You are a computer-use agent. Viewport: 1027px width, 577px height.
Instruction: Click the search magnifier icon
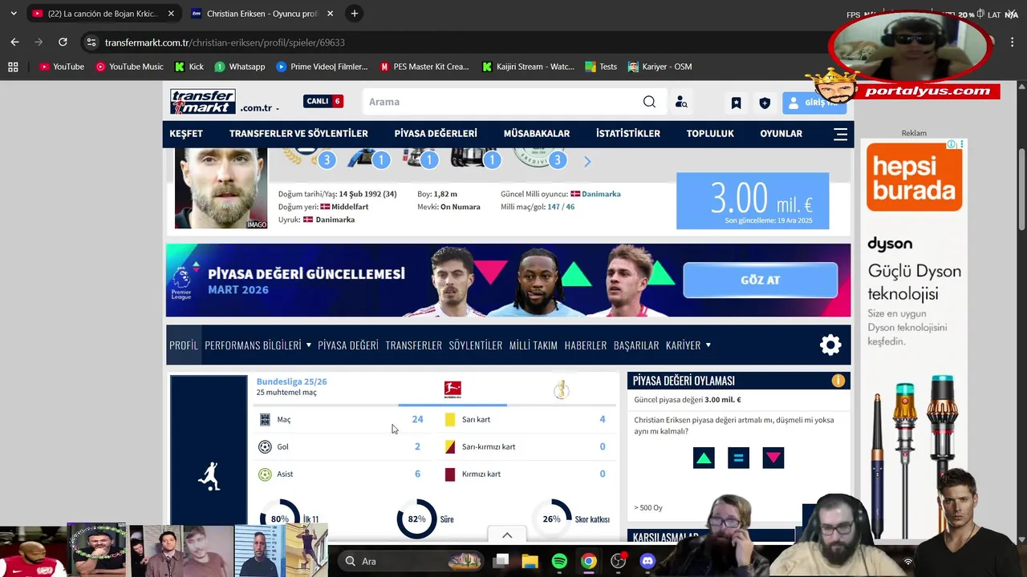(x=649, y=102)
